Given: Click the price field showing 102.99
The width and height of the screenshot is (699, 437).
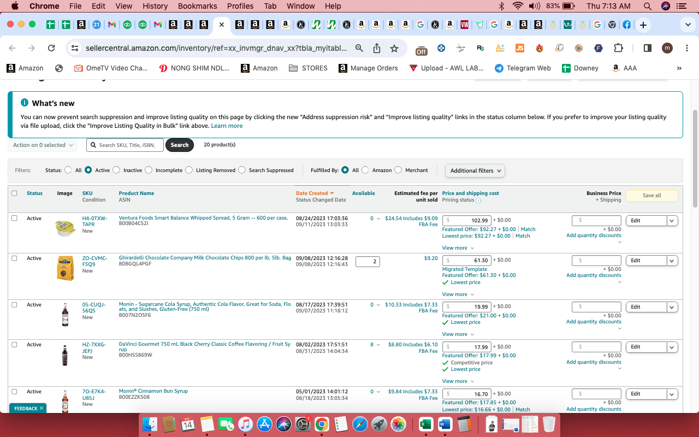Looking at the screenshot, I should tap(467, 220).
